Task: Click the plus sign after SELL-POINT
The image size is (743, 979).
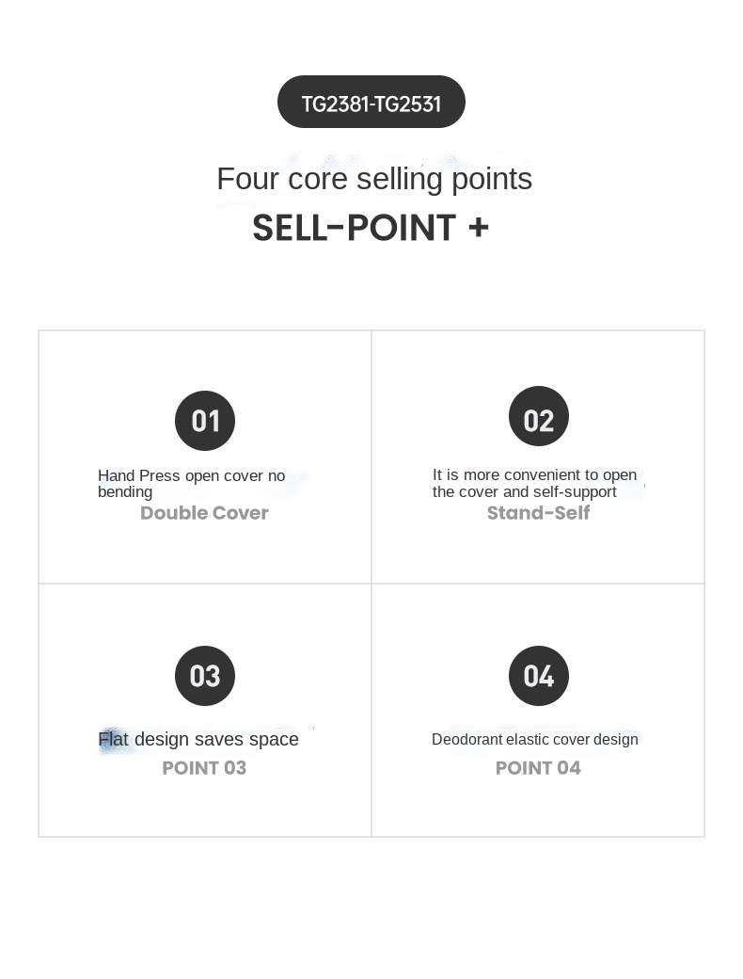Action: (x=478, y=229)
